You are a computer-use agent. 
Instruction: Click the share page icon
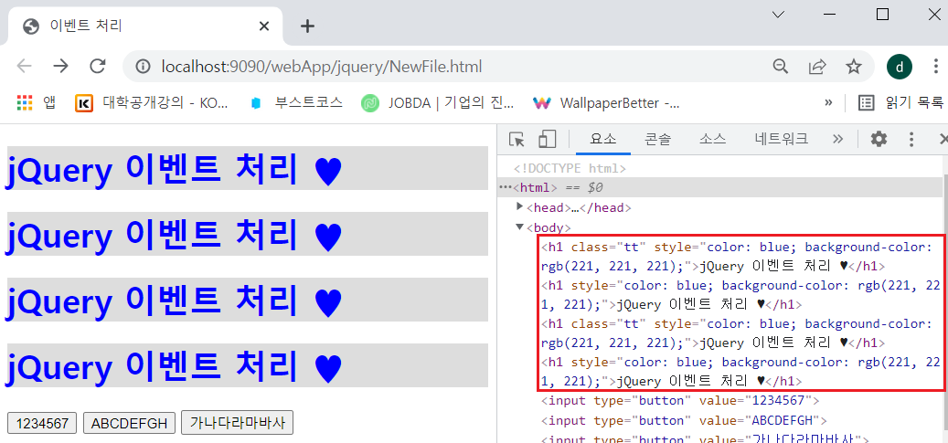click(817, 66)
